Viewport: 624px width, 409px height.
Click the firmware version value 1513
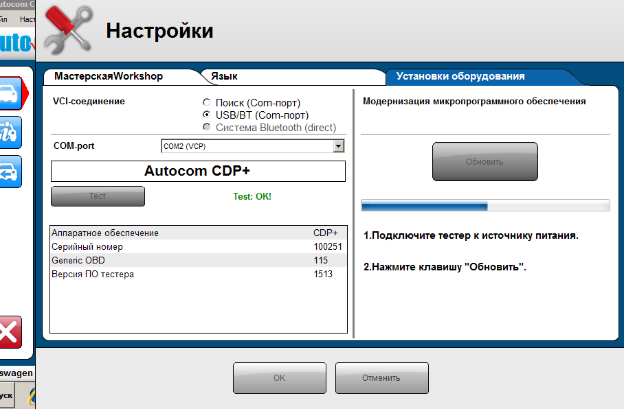[x=323, y=274]
